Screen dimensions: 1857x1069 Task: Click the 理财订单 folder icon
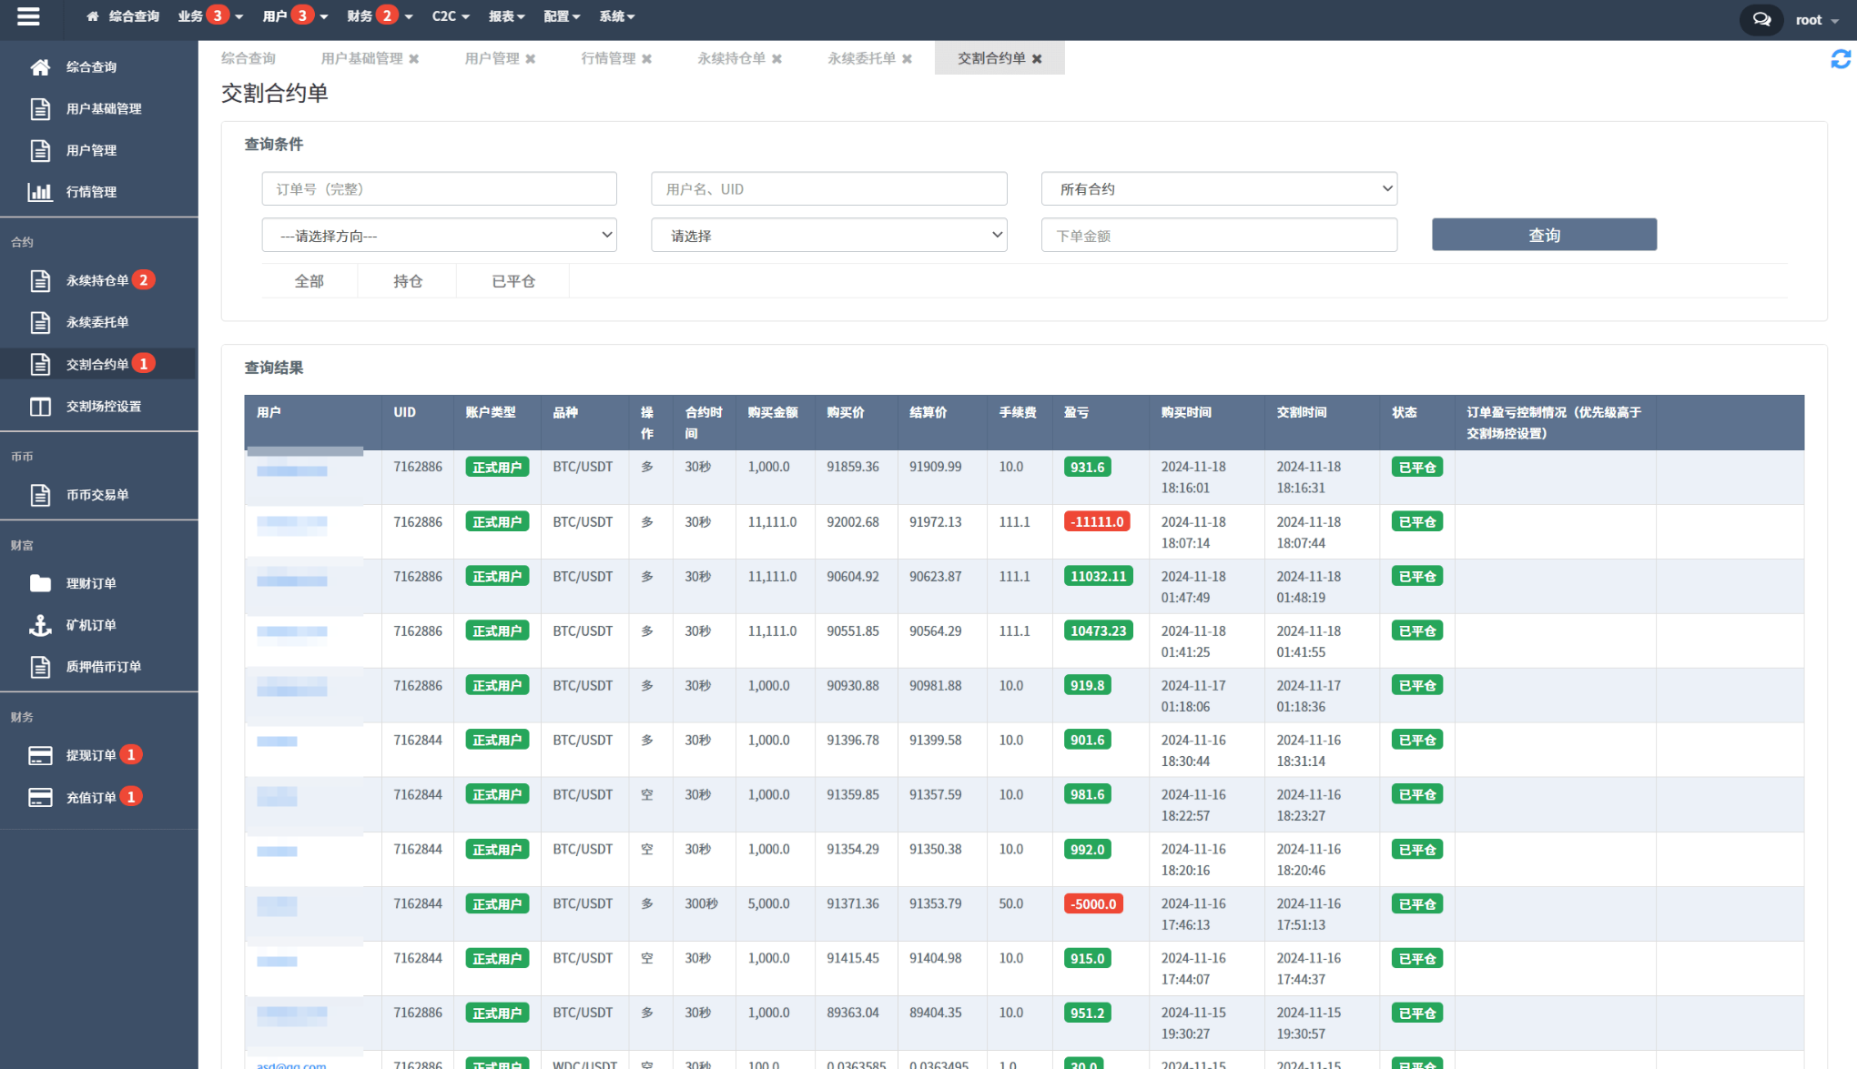[x=40, y=583]
